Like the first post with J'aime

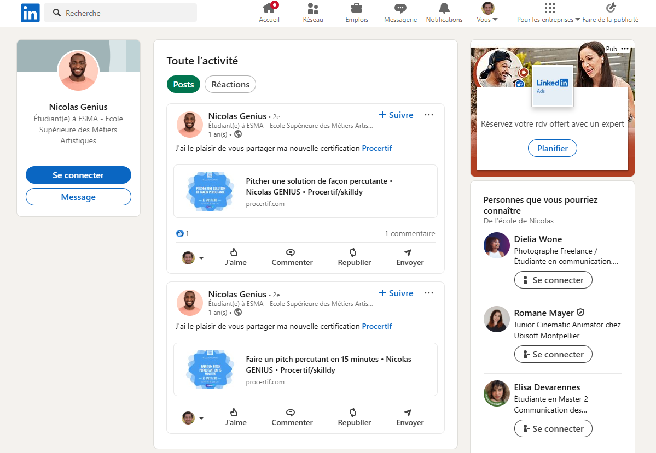click(x=235, y=257)
